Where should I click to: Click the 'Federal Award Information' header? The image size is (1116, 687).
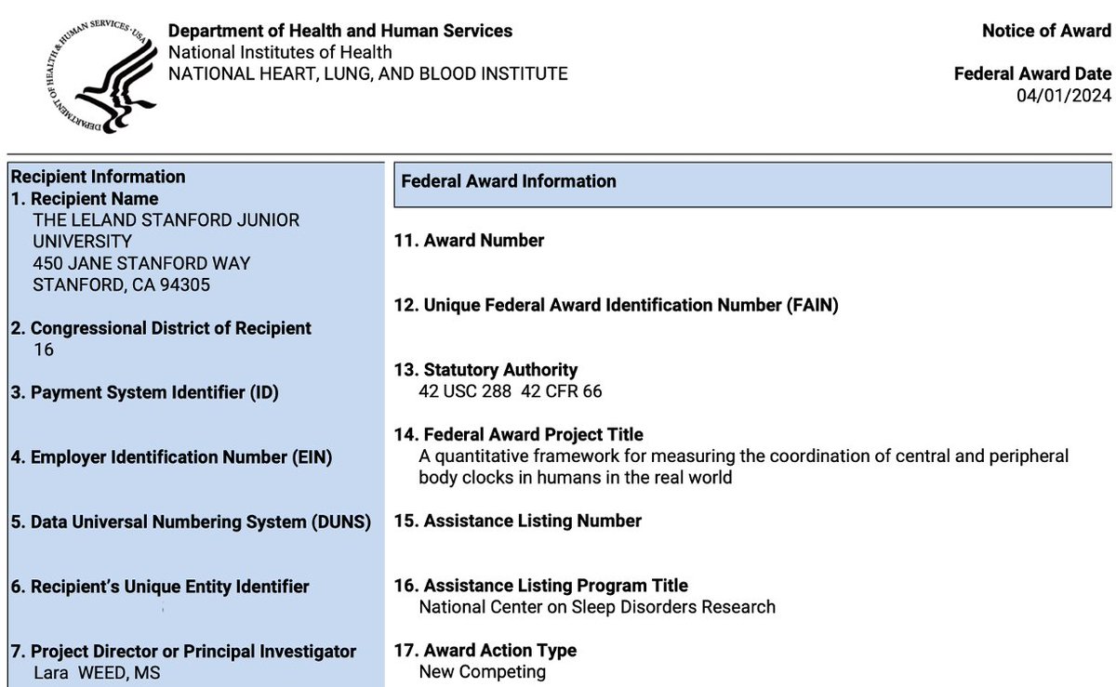509,181
